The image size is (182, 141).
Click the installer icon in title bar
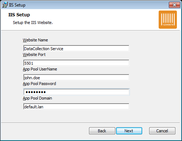tap(5, 5)
